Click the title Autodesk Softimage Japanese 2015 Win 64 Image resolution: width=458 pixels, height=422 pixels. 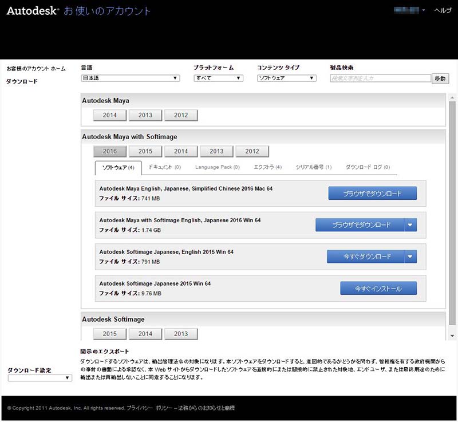point(155,283)
